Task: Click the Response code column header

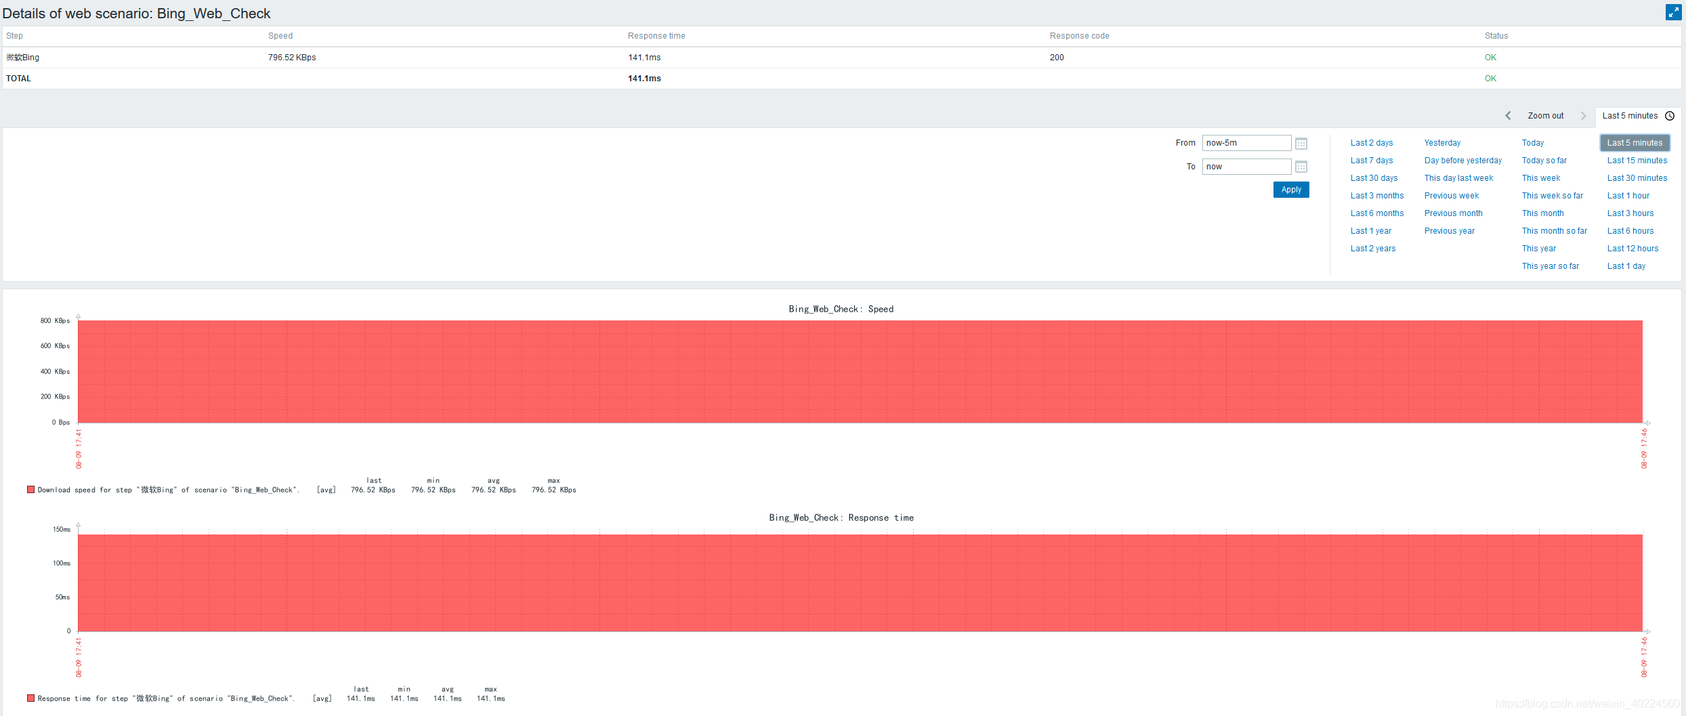Action: (x=1079, y=36)
